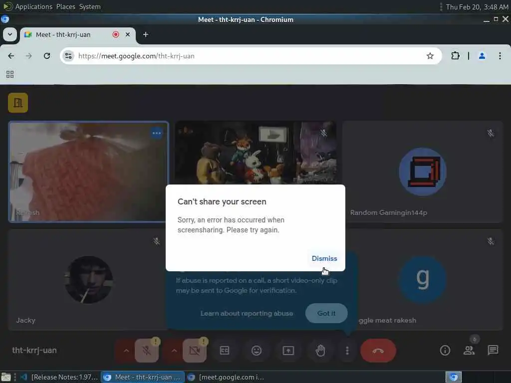Dismiss the screen share error dialog
Screen dimensions: 511x383
tap(324, 258)
